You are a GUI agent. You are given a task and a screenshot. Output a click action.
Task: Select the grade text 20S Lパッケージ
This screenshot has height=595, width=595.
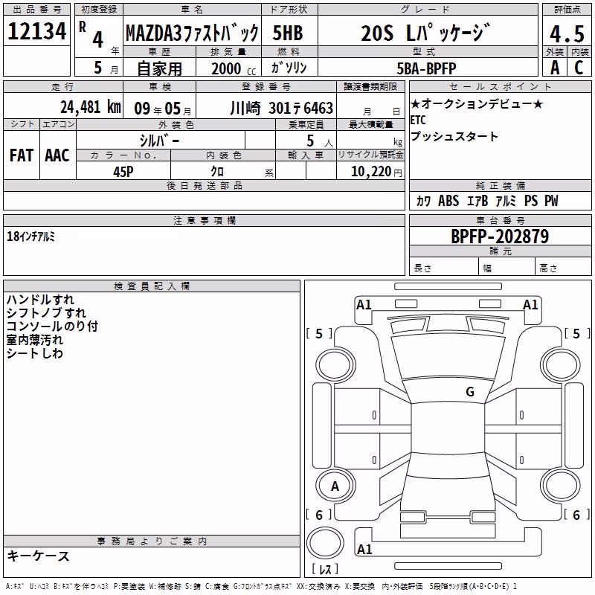[425, 32]
